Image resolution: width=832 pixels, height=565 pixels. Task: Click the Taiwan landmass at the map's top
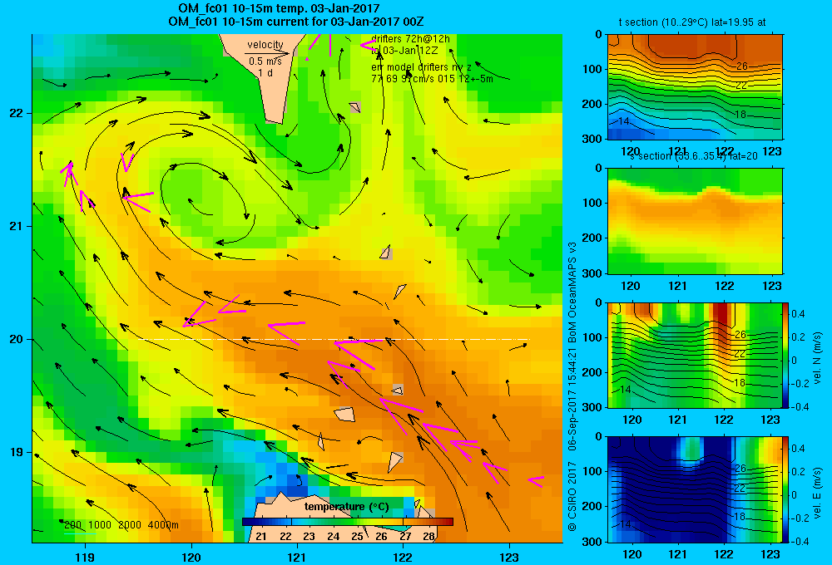[x=268, y=74]
